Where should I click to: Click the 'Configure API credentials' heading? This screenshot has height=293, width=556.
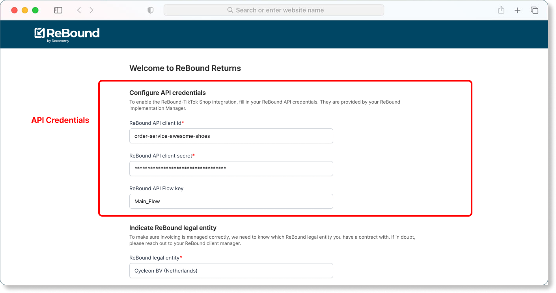(168, 93)
